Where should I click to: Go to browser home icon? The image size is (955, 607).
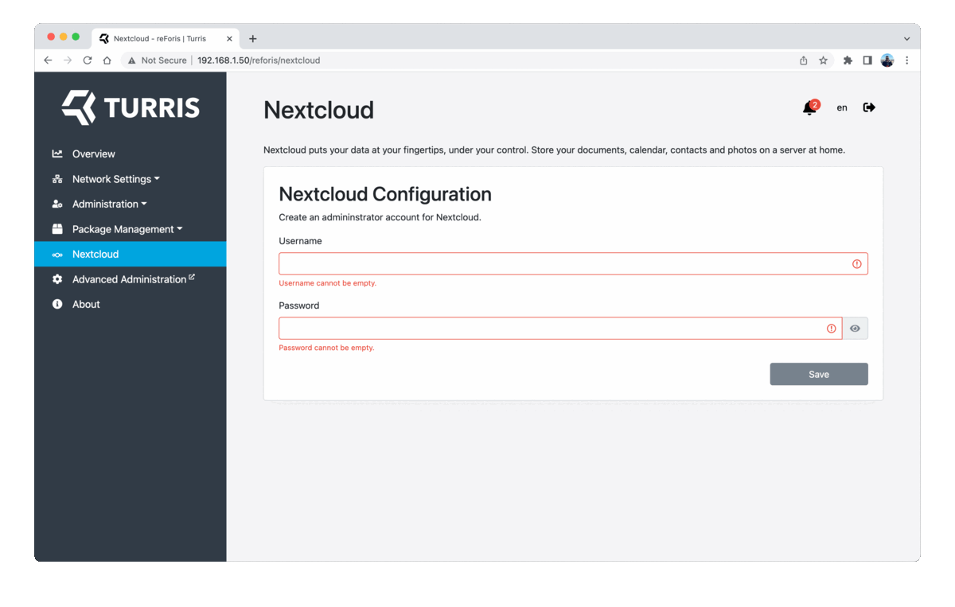click(107, 60)
